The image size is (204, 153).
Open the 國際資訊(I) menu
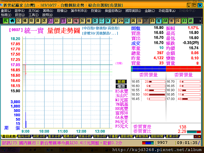tap(133, 11)
